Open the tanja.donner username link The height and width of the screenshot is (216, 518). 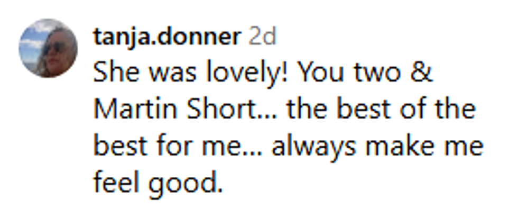tap(166, 37)
